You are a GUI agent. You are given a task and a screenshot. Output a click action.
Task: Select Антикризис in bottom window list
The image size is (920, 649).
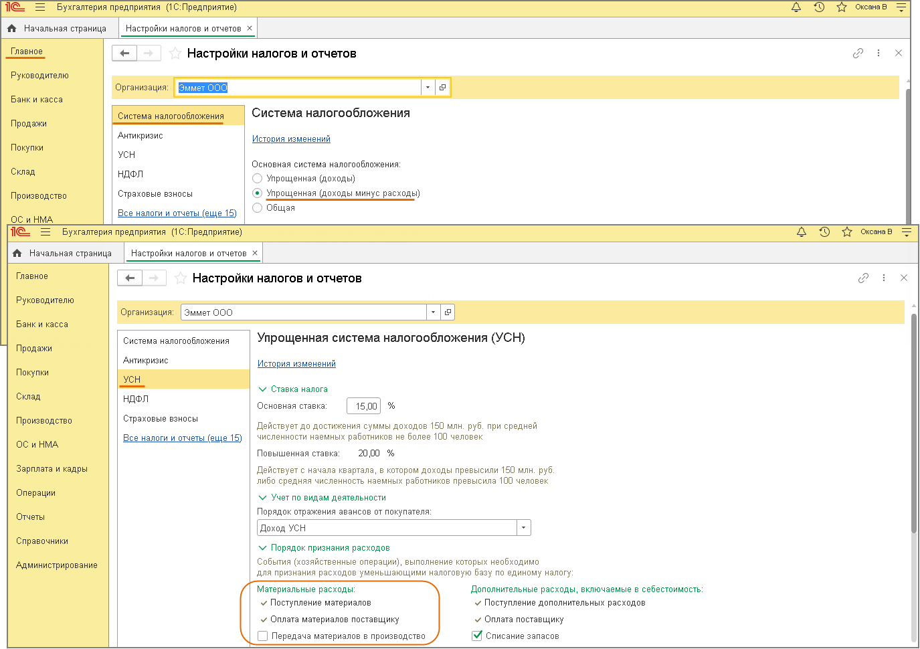click(183, 361)
